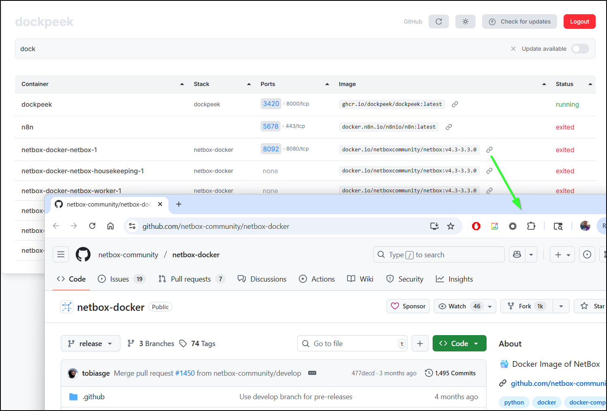
Task: Expand the commit message ellipsis
Action: pyautogui.click(x=312, y=373)
